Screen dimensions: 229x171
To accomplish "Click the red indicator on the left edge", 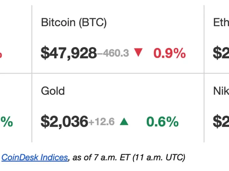I will click(1, 54).
